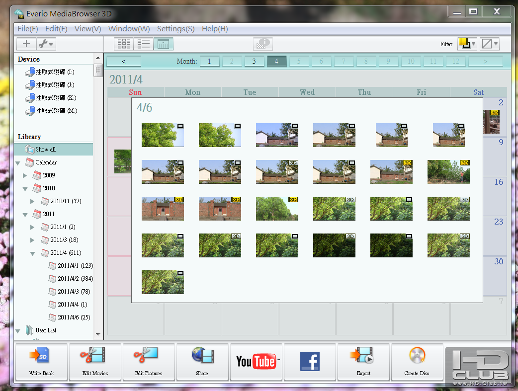Go to previous year with < button
The image size is (518, 391).
[124, 61]
